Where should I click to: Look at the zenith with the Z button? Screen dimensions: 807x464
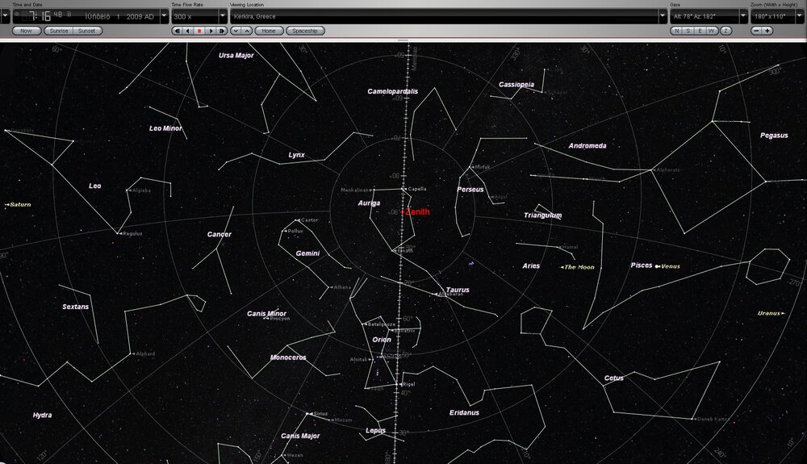tap(726, 31)
